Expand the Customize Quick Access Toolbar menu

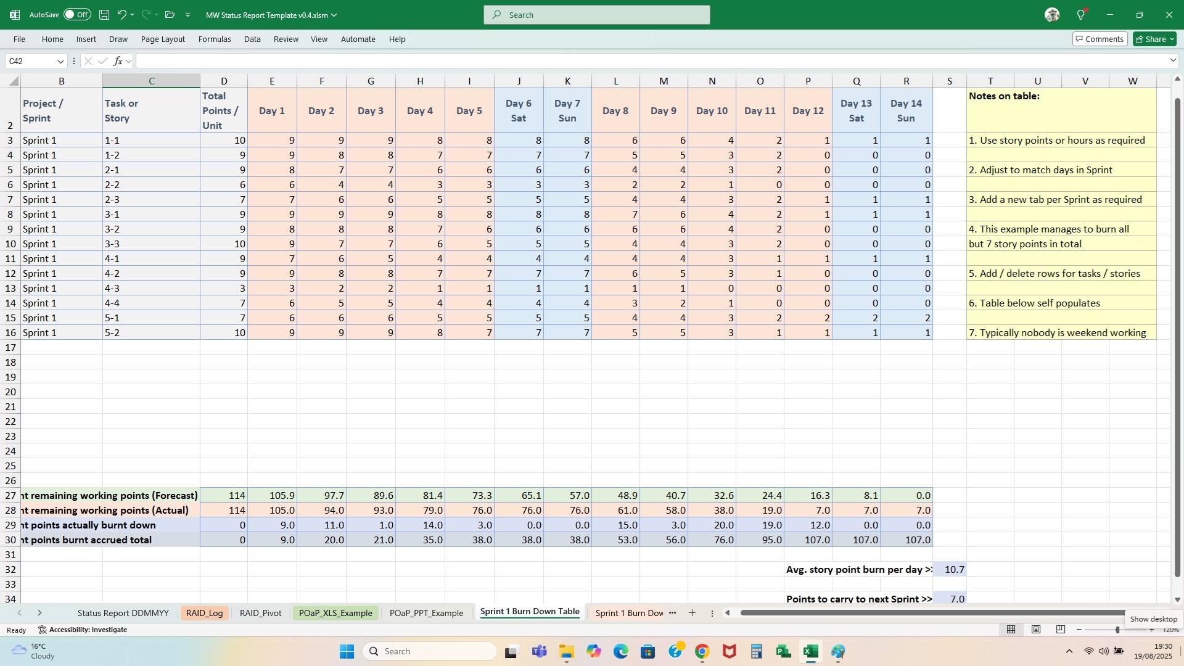(188, 14)
